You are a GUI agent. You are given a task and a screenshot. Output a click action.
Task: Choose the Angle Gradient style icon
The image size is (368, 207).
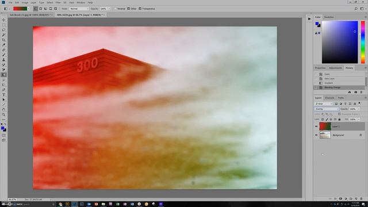point(45,9)
